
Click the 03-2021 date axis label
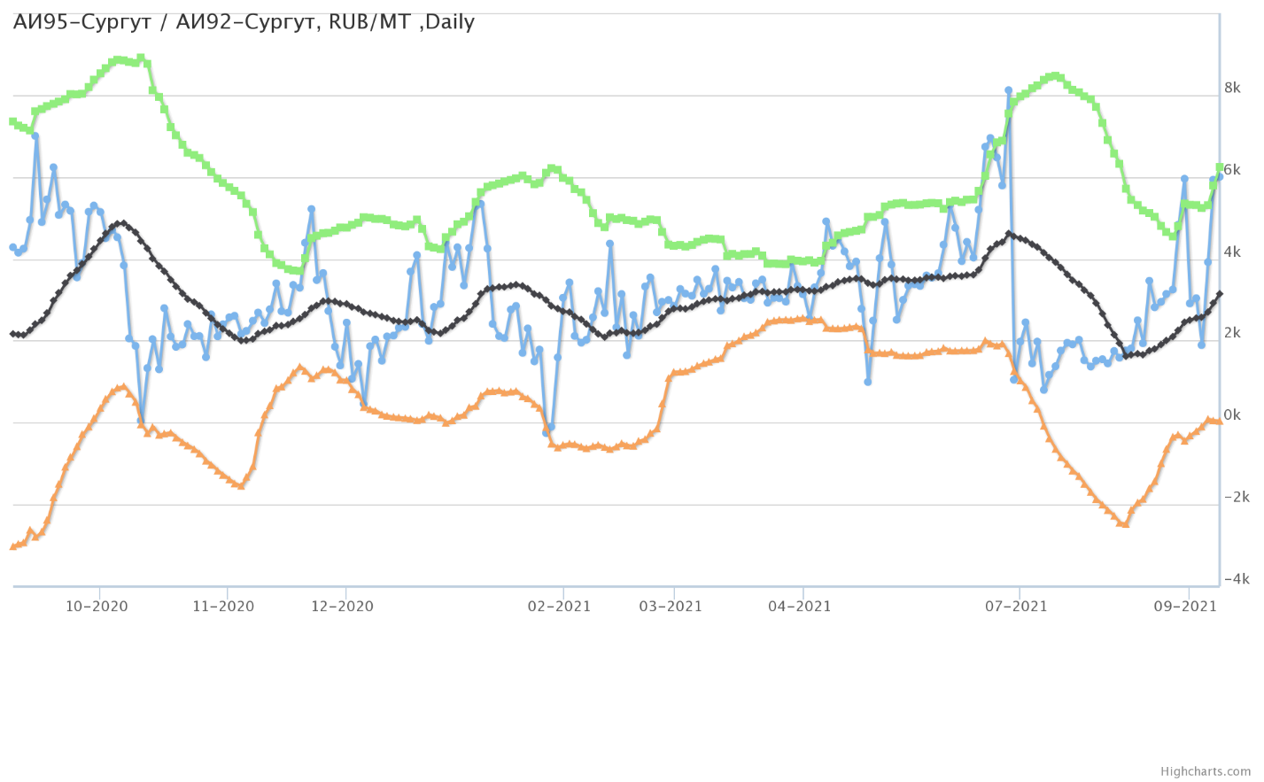coord(671,607)
